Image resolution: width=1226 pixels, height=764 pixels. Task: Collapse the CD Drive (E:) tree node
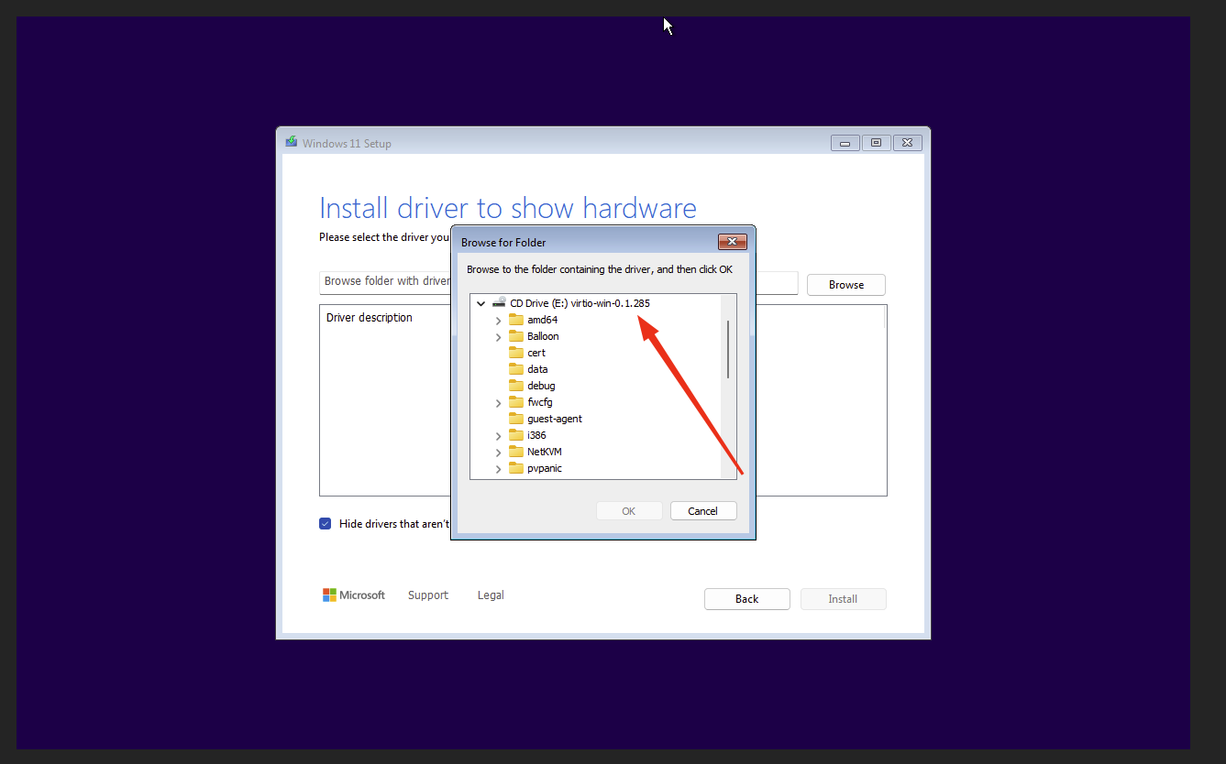tap(480, 302)
